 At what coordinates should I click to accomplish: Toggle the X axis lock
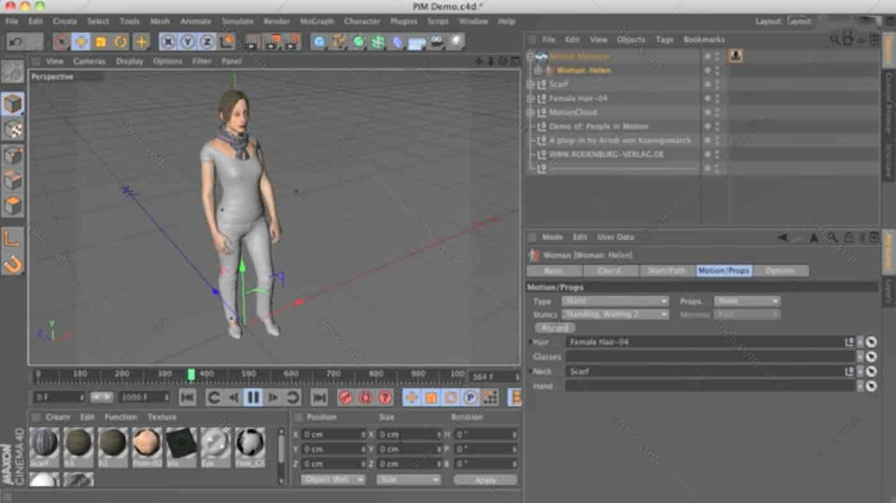pyautogui.click(x=168, y=42)
